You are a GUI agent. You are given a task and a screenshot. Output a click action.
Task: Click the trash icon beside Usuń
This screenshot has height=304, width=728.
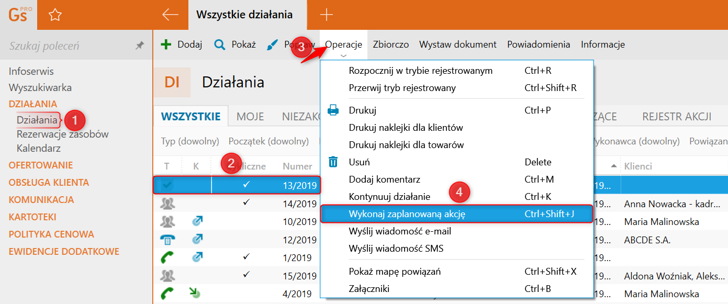pos(333,162)
